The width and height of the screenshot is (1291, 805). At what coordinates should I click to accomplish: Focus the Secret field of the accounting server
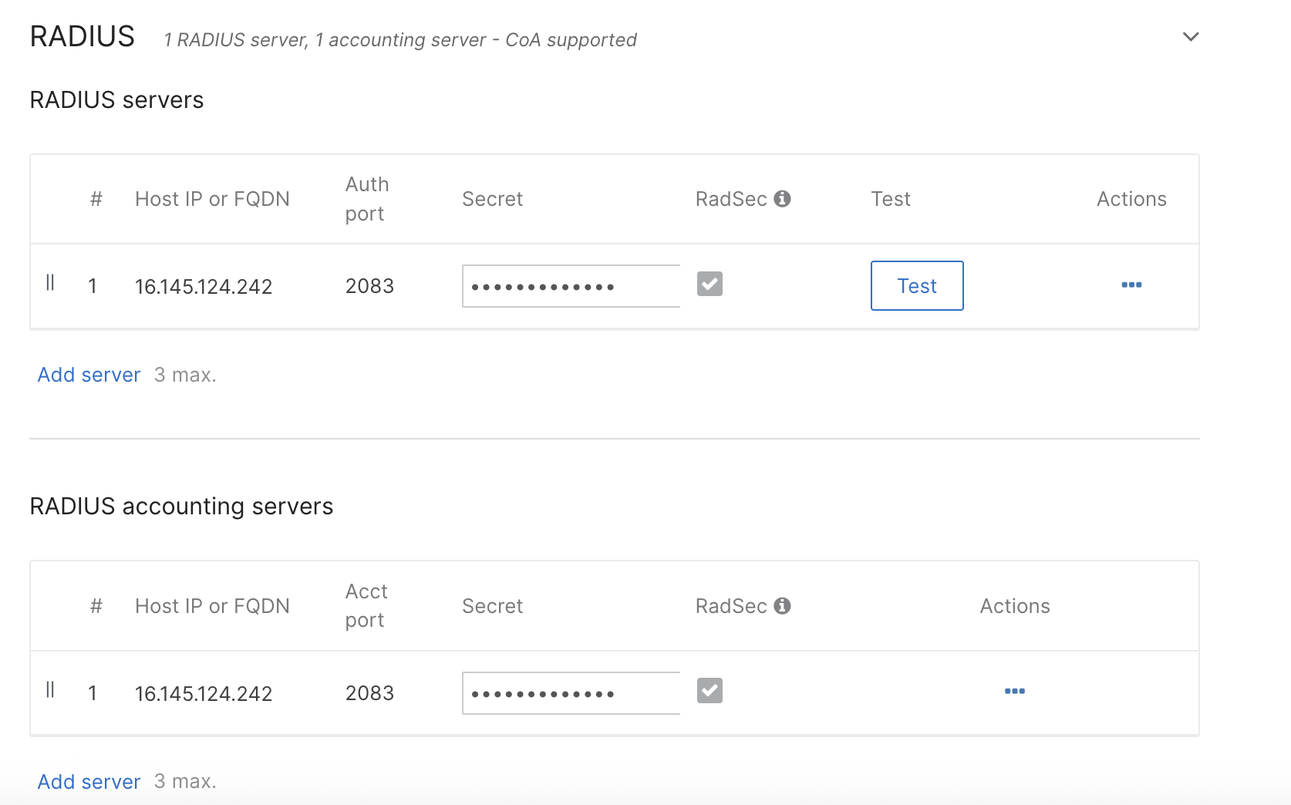[571, 694]
